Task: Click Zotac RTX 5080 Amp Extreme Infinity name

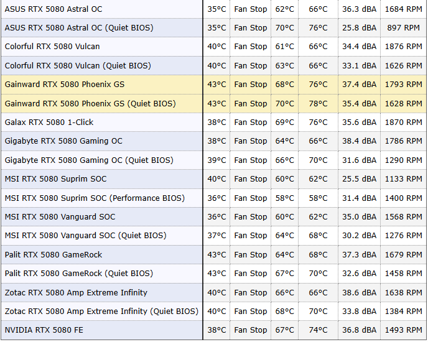Action: pyautogui.click(x=76, y=293)
